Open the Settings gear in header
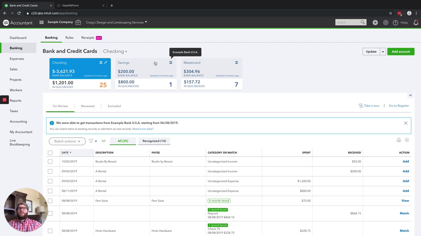421x236 pixels. click(x=386, y=22)
